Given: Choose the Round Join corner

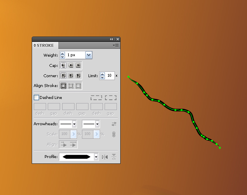Looking at the screenshot, I should pos(71,76).
